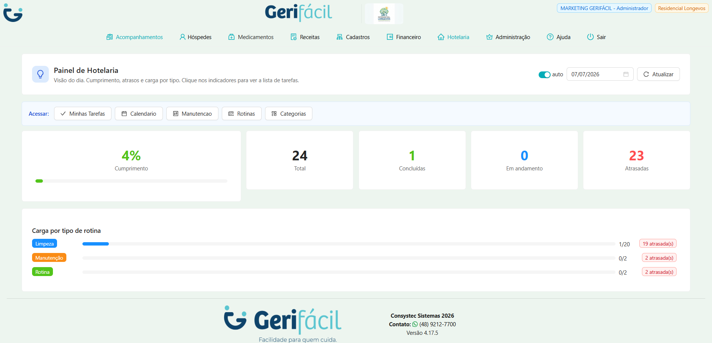Open Rotinas section
Screen dimensions: 712x343
coord(242,113)
